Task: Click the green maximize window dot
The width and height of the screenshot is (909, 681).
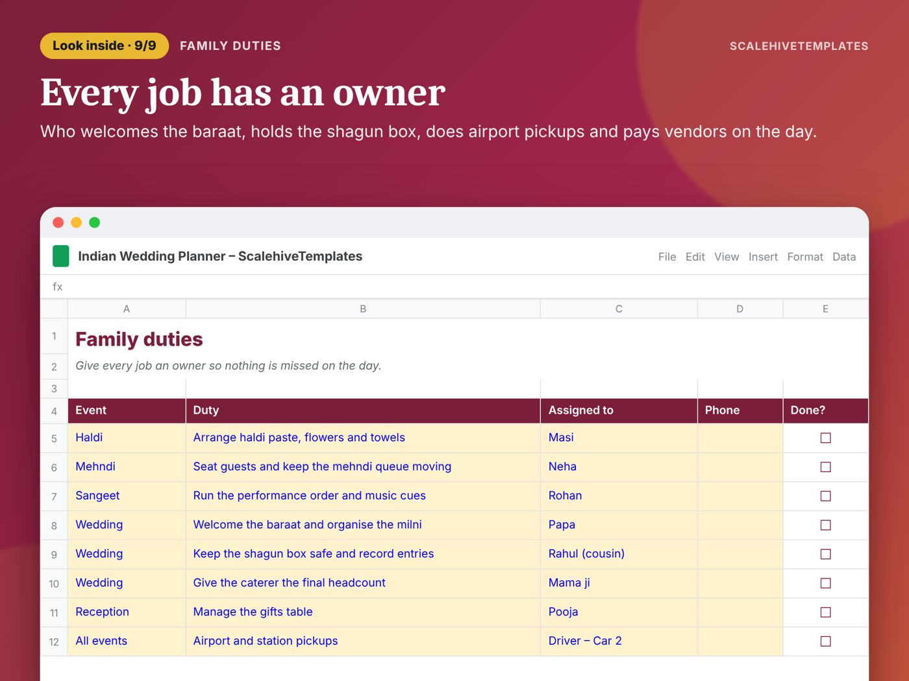Action: click(x=95, y=222)
